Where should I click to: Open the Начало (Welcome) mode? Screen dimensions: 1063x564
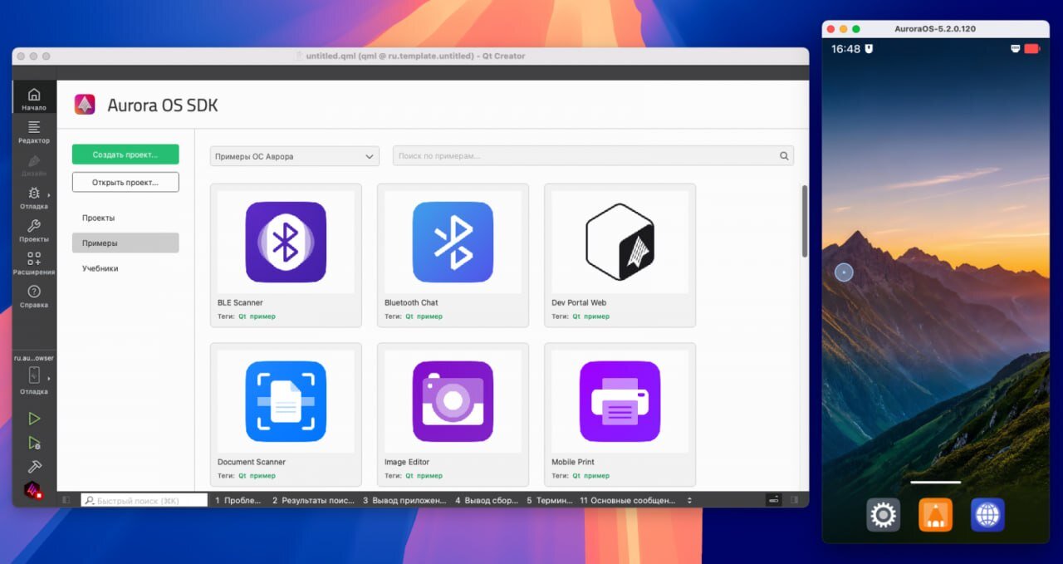click(34, 99)
